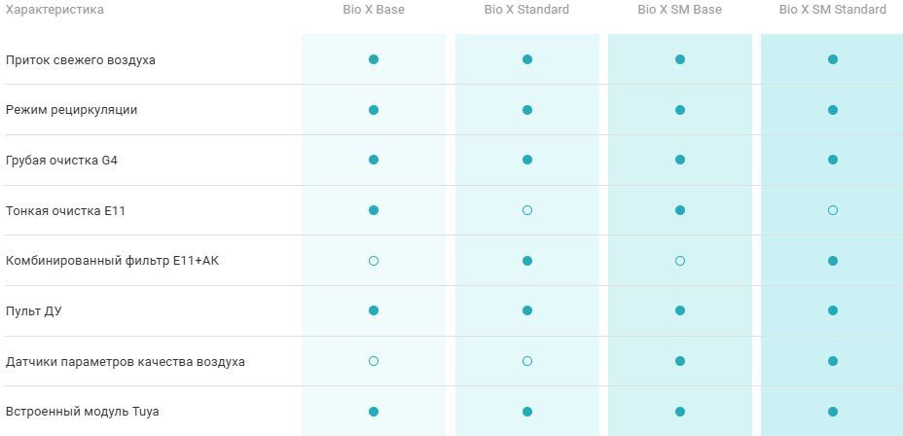This screenshot has height=436, width=903.
Task: Click filled dot for Режим рециркуляции, Bio X Standard
Action: tap(527, 110)
